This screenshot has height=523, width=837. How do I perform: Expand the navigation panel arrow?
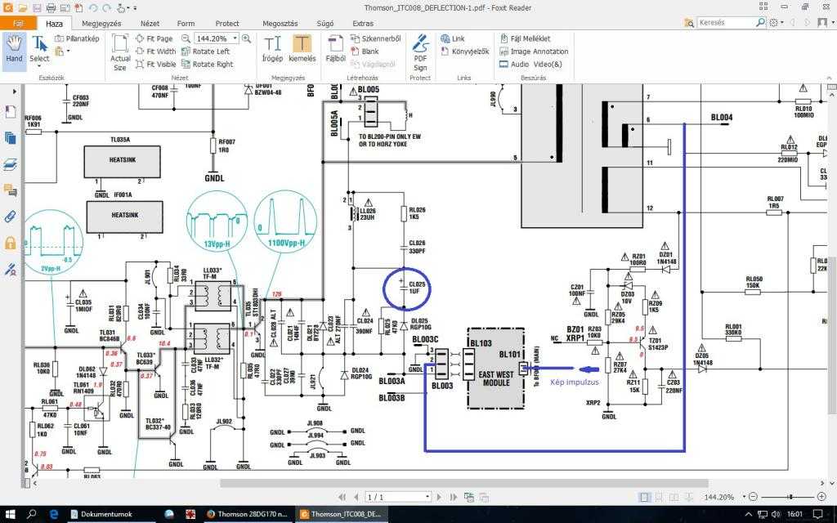point(14,92)
